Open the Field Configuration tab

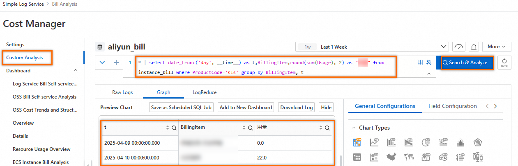point(453,106)
